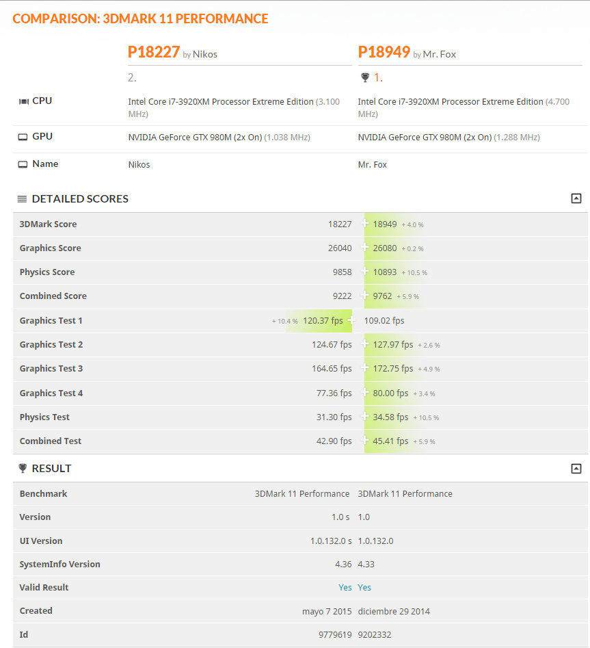590x648 pixels.
Task: Open the P18227 score result
Action: pyautogui.click(x=154, y=52)
